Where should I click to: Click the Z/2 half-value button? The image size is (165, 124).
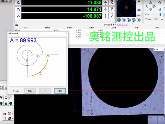point(106,17)
